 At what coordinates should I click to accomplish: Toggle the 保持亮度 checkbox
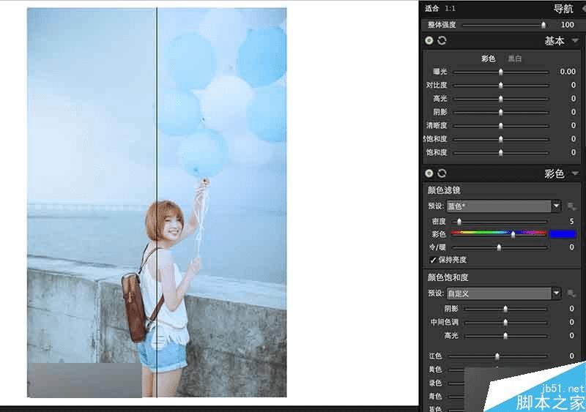tap(433, 260)
